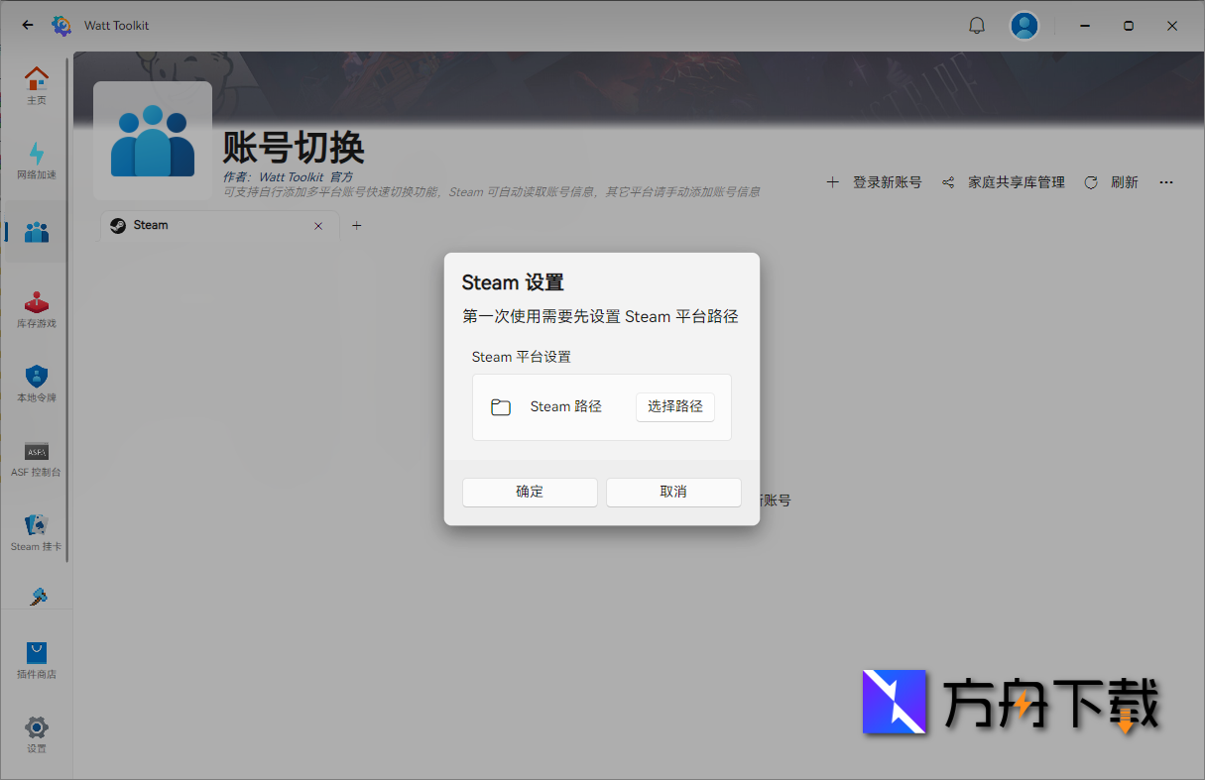Go back using top-left arrow

(x=27, y=25)
